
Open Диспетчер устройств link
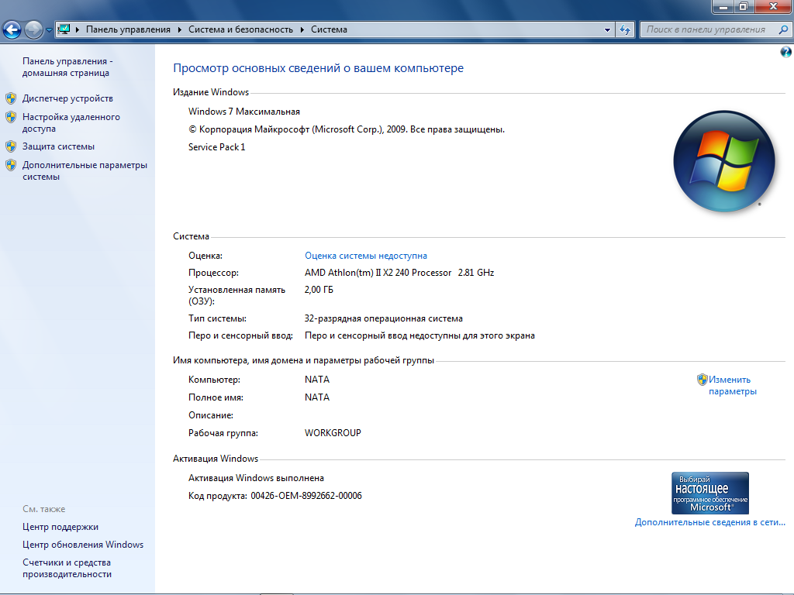(x=67, y=98)
